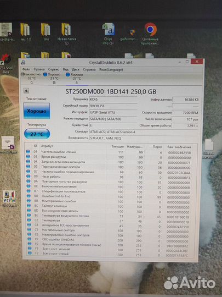Image resolution: width=222 pixels, height=297 pixels.
Task: Click the Текущее column header
Action: tap(118, 146)
